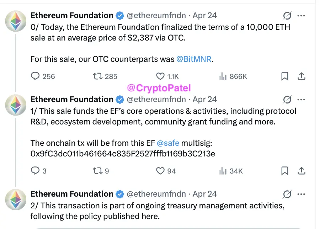This screenshot has height=229, width=320.
Task: Click the Ethereum Foundation avatar on first tweet
Action: 15,21
